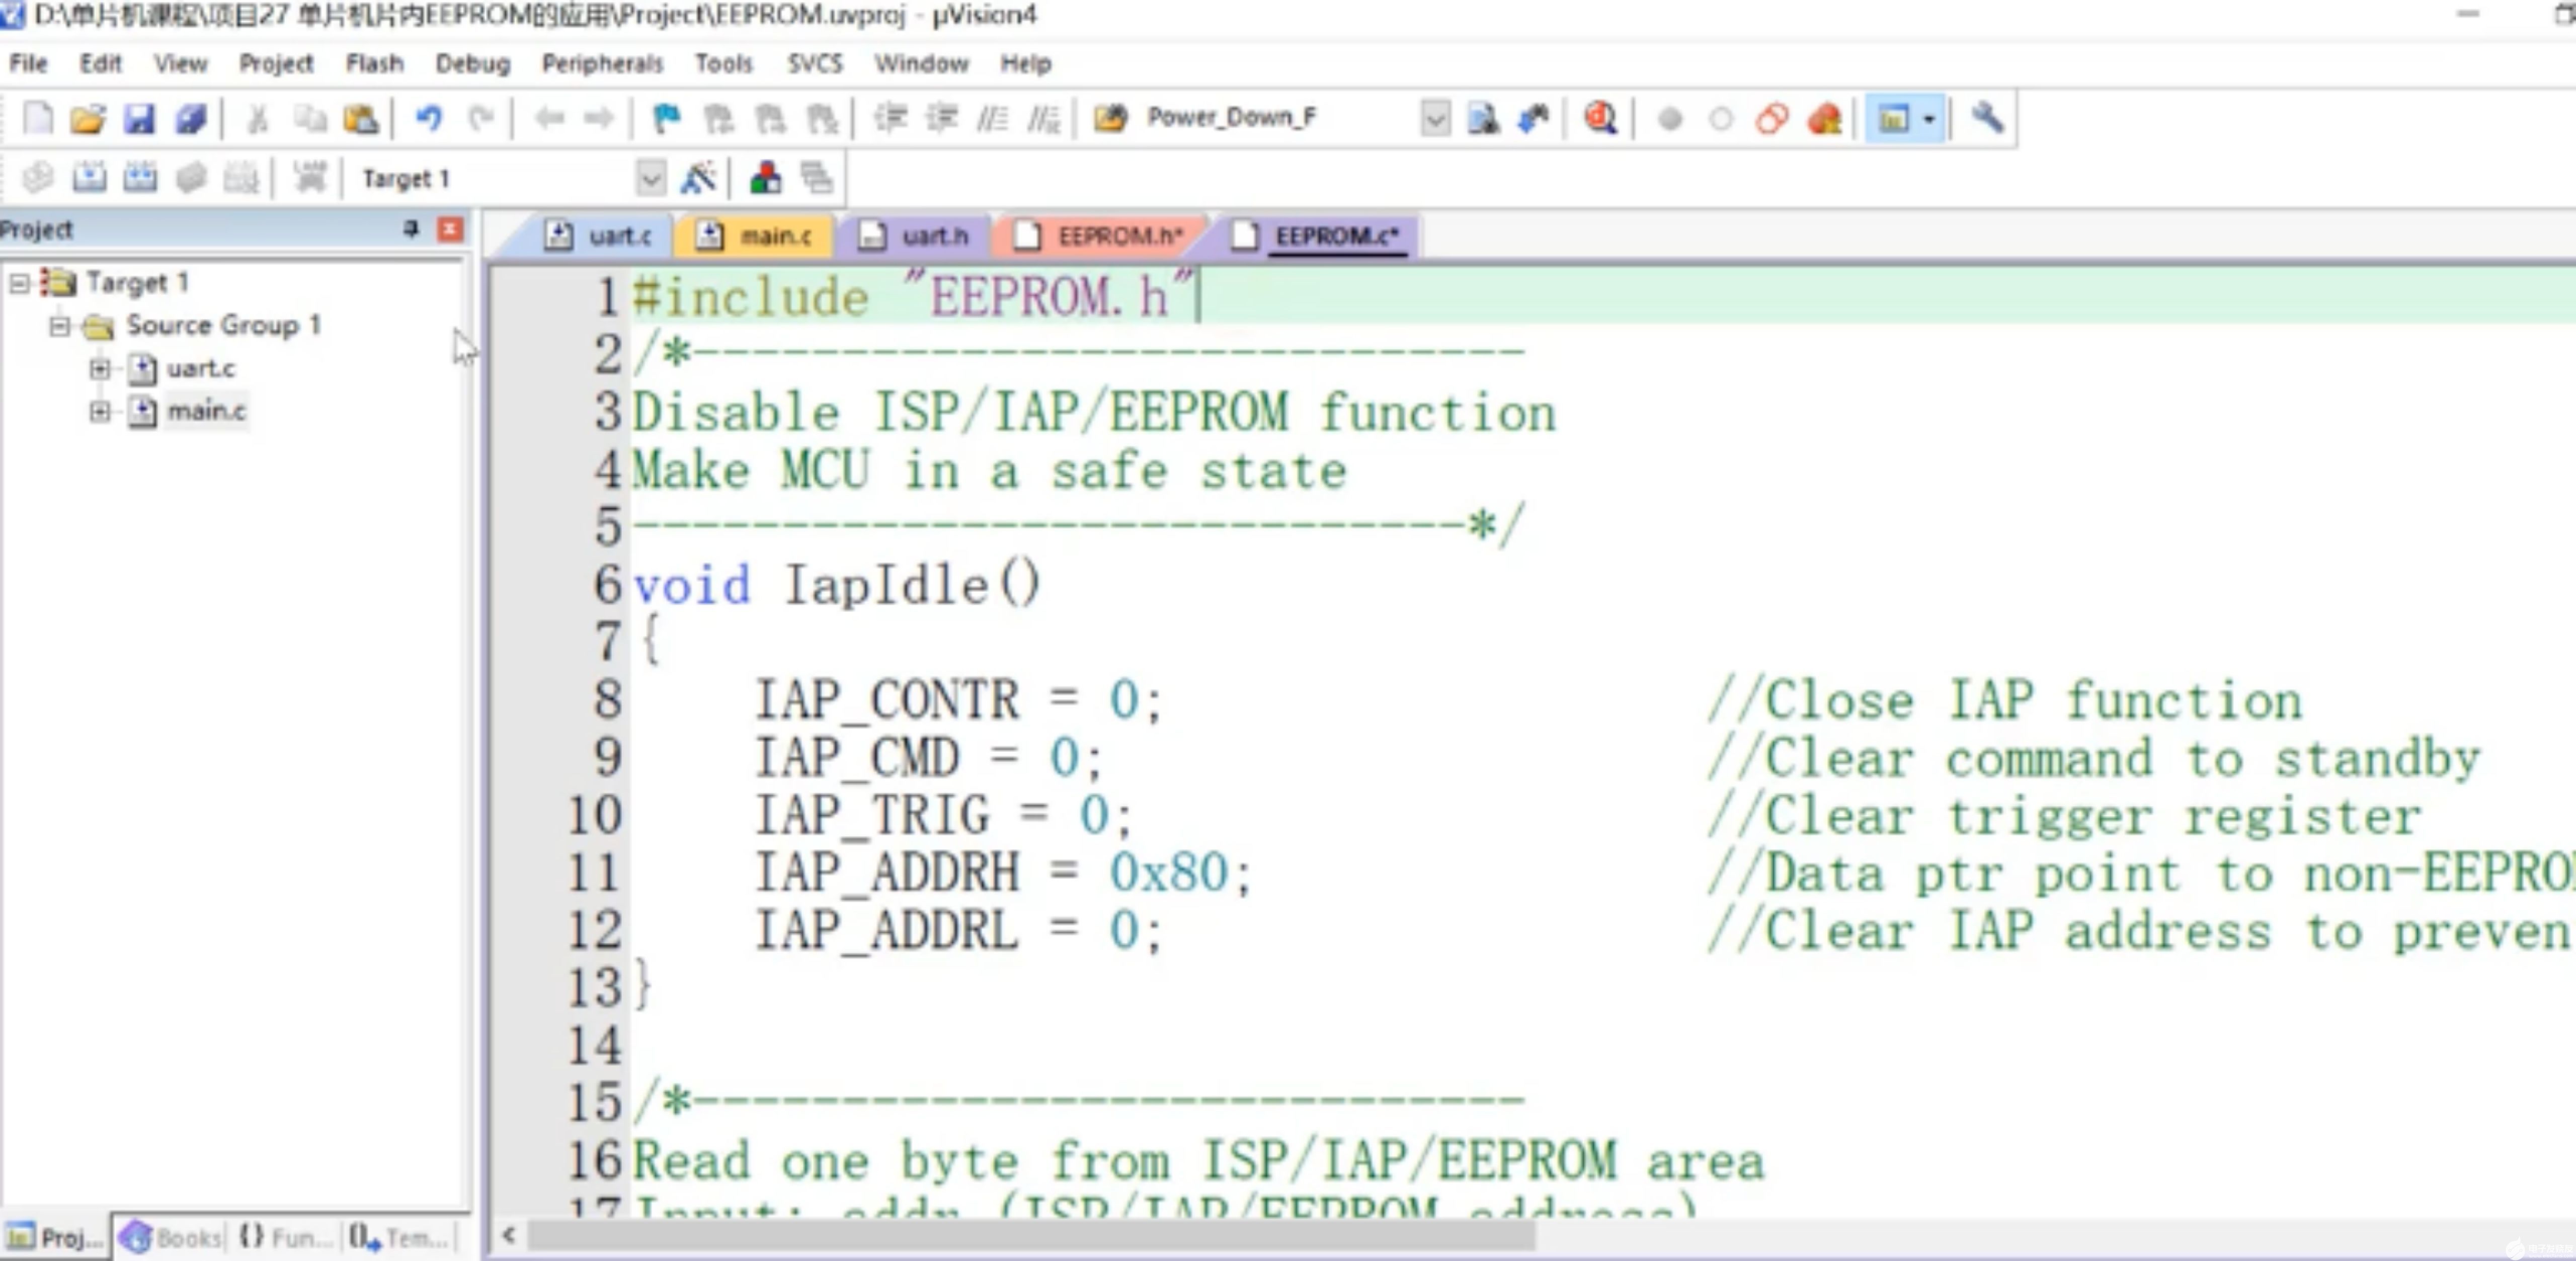The image size is (2576, 1261).
Task: Create a new file with the New icon
Action: click(37, 119)
